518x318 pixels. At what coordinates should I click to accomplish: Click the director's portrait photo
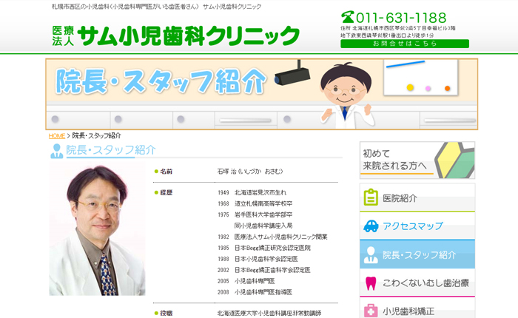click(96, 230)
